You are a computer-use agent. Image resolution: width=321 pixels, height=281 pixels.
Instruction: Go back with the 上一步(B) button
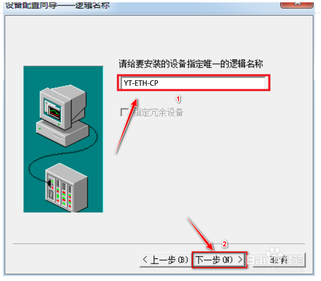pos(166,260)
